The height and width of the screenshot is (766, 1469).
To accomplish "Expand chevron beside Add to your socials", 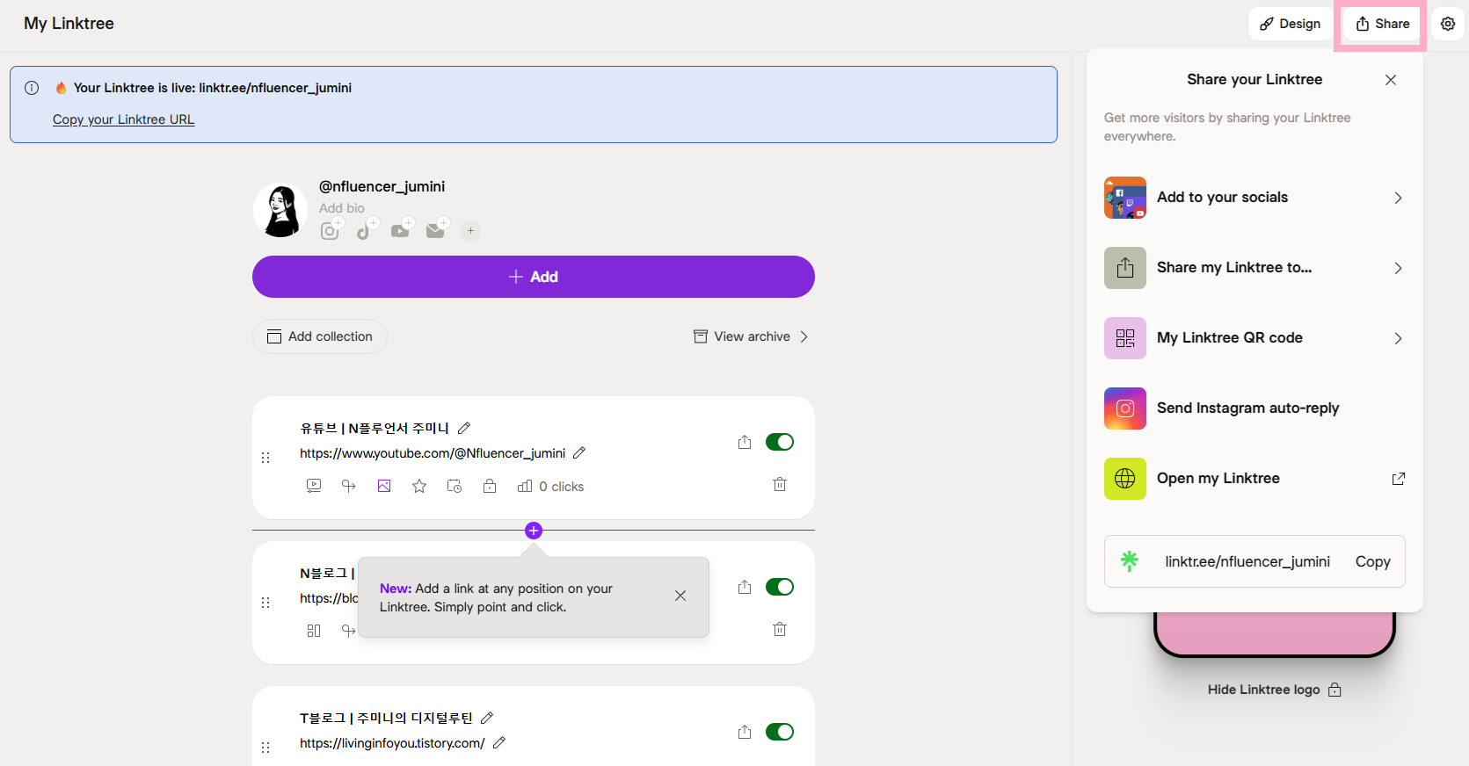I will click(x=1398, y=198).
